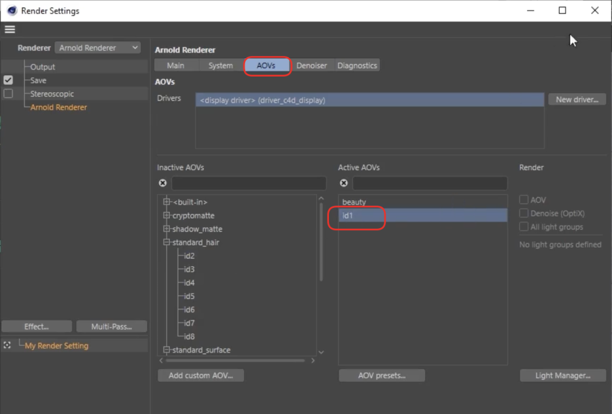Select id5 in inactive AOVs
The image size is (612, 414).
click(190, 296)
